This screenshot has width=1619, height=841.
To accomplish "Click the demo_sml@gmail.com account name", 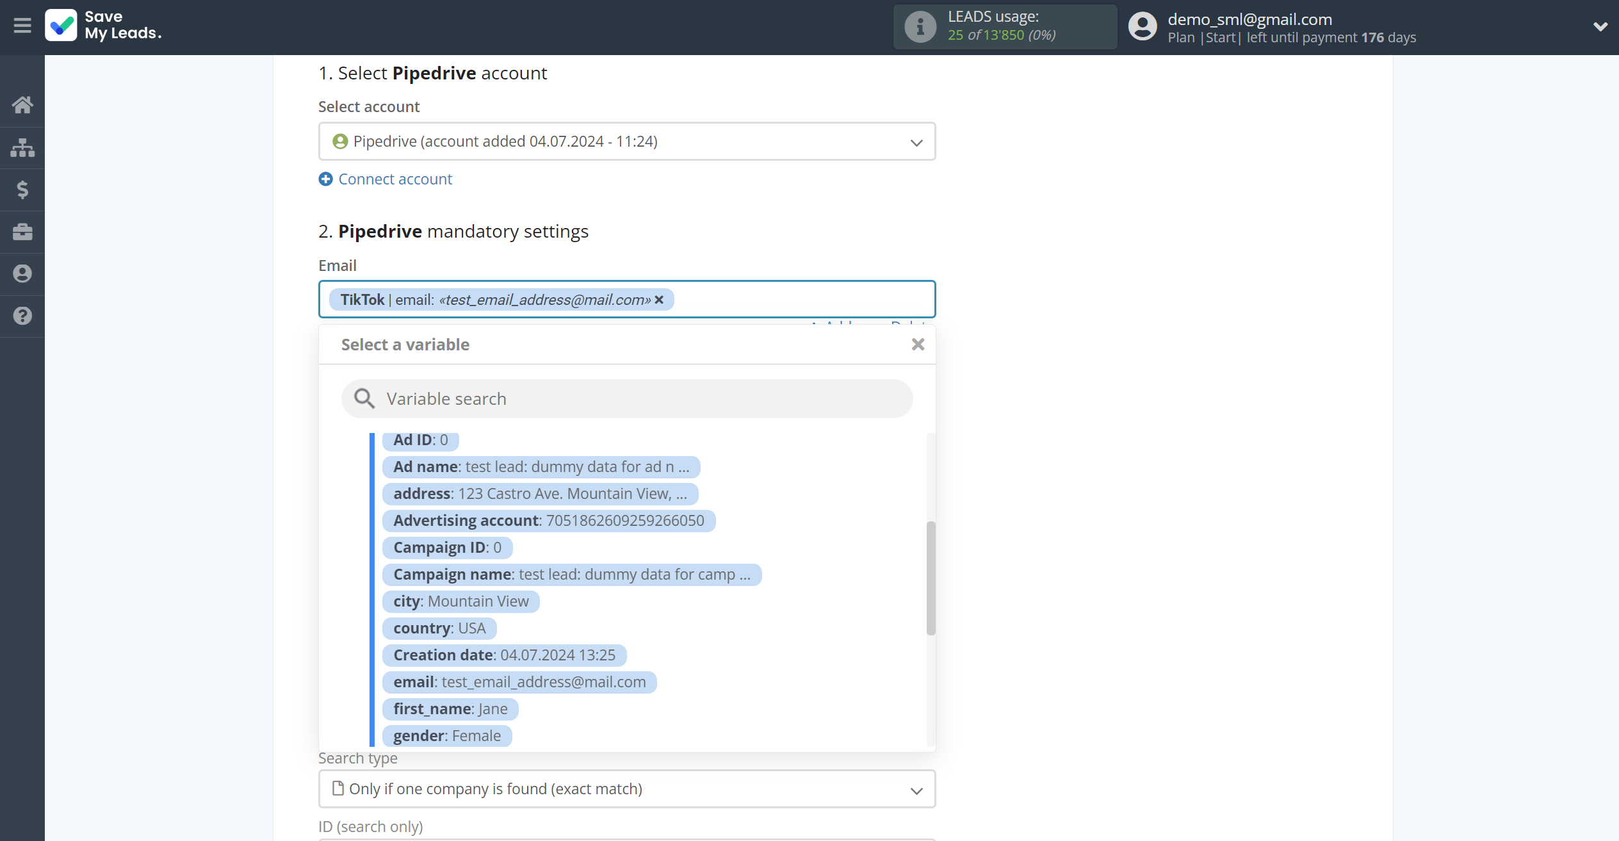I will point(1249,19).
